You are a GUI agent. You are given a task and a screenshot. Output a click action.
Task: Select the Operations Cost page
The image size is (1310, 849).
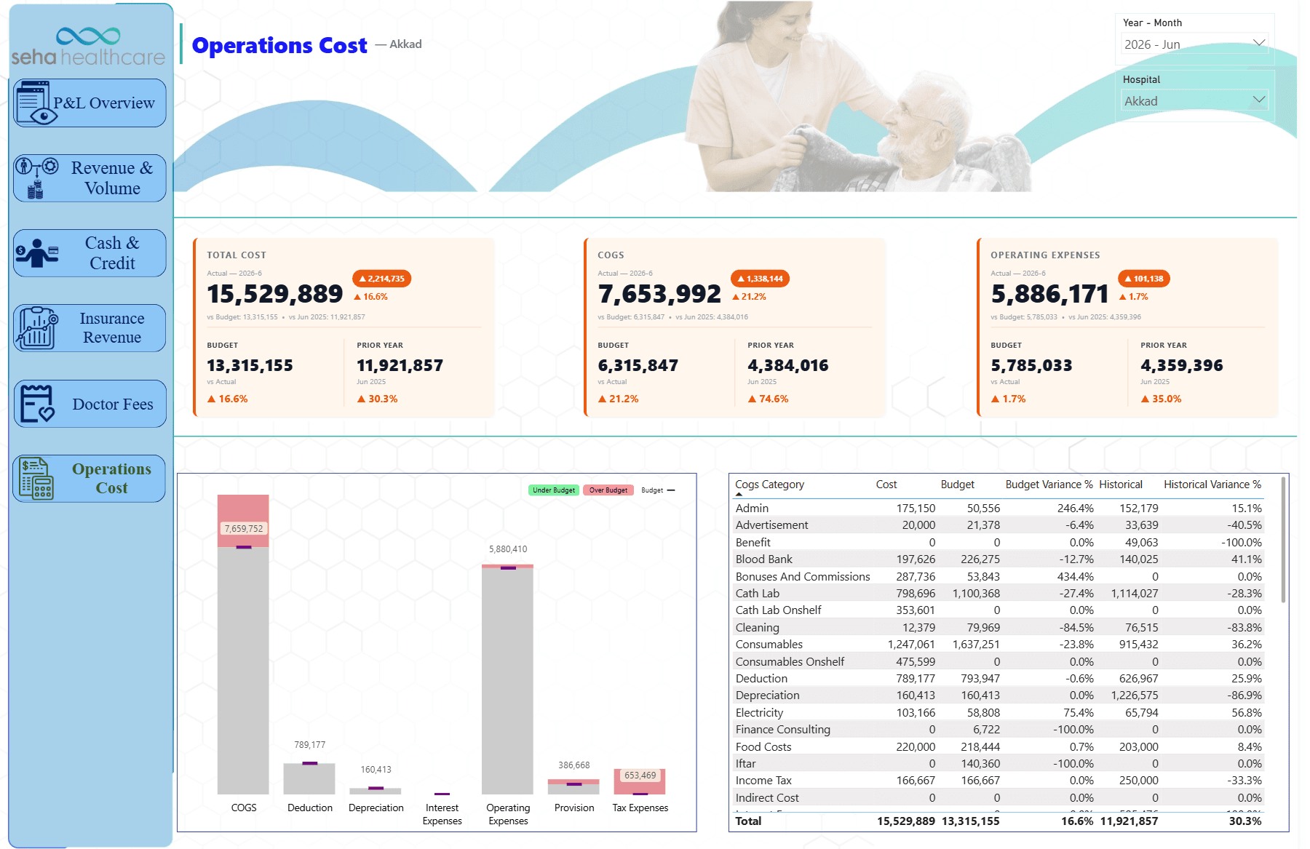pyautogui.click(x=90, y=479)
